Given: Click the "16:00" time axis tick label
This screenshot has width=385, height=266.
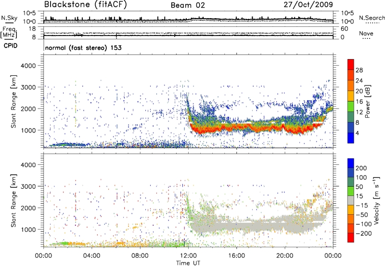Looking at the screenshot, I should tap(236, 256).
